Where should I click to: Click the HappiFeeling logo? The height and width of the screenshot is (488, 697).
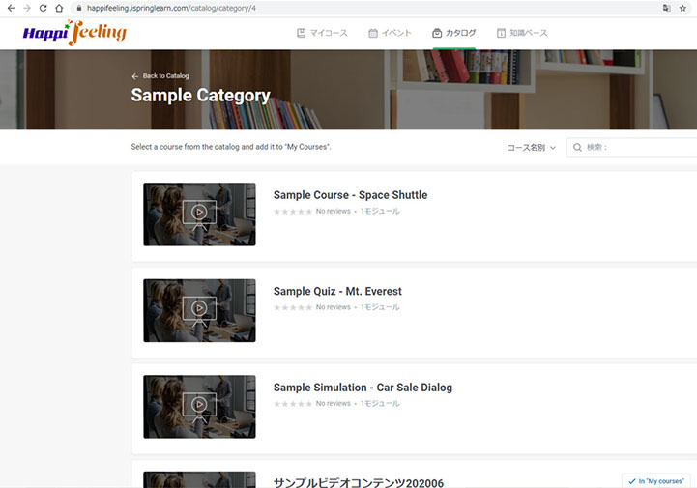pyautogui.click(x=74, y=33)
